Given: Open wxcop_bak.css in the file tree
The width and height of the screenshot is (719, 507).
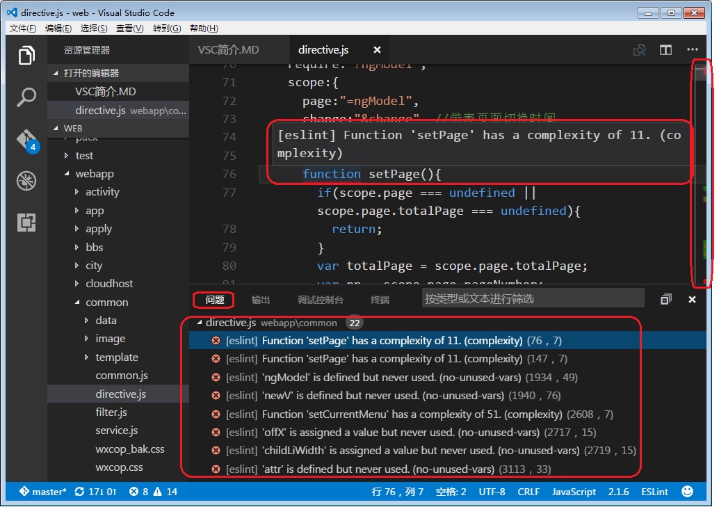Looking at the screenshot, I should 130,449.
